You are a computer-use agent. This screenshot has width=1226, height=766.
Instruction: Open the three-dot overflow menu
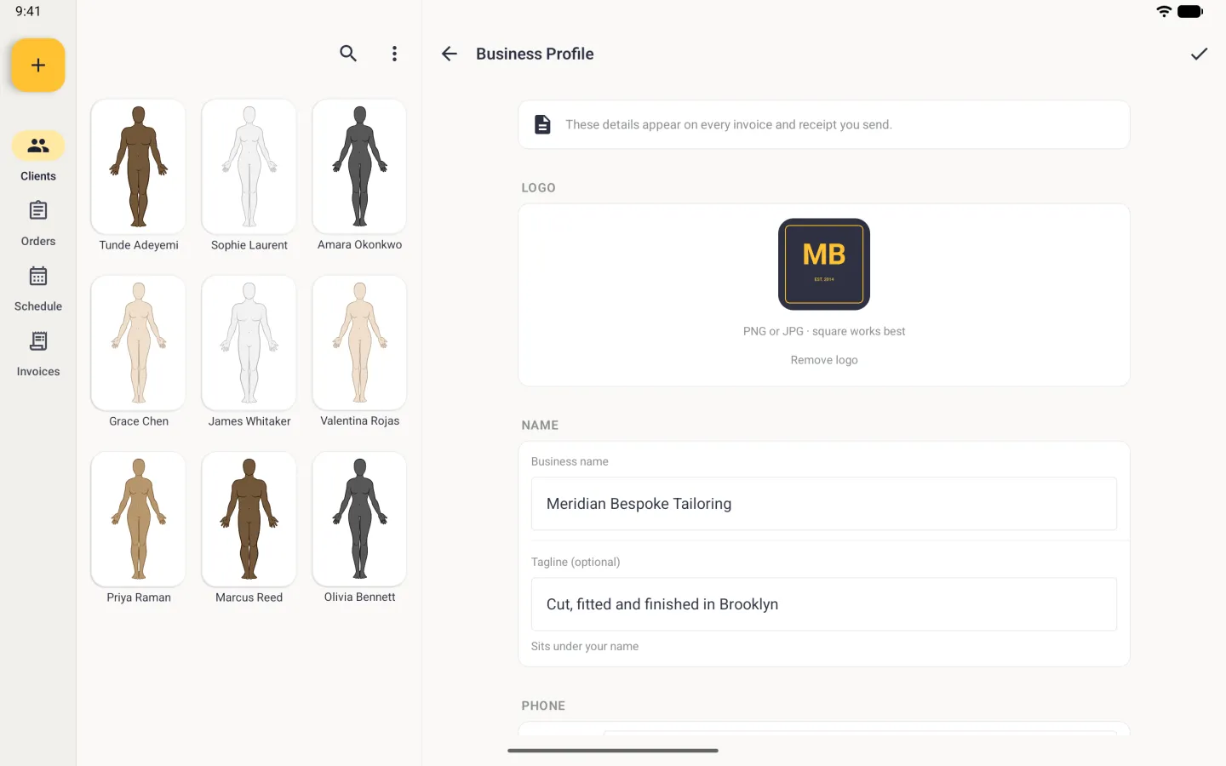[394, 54]
